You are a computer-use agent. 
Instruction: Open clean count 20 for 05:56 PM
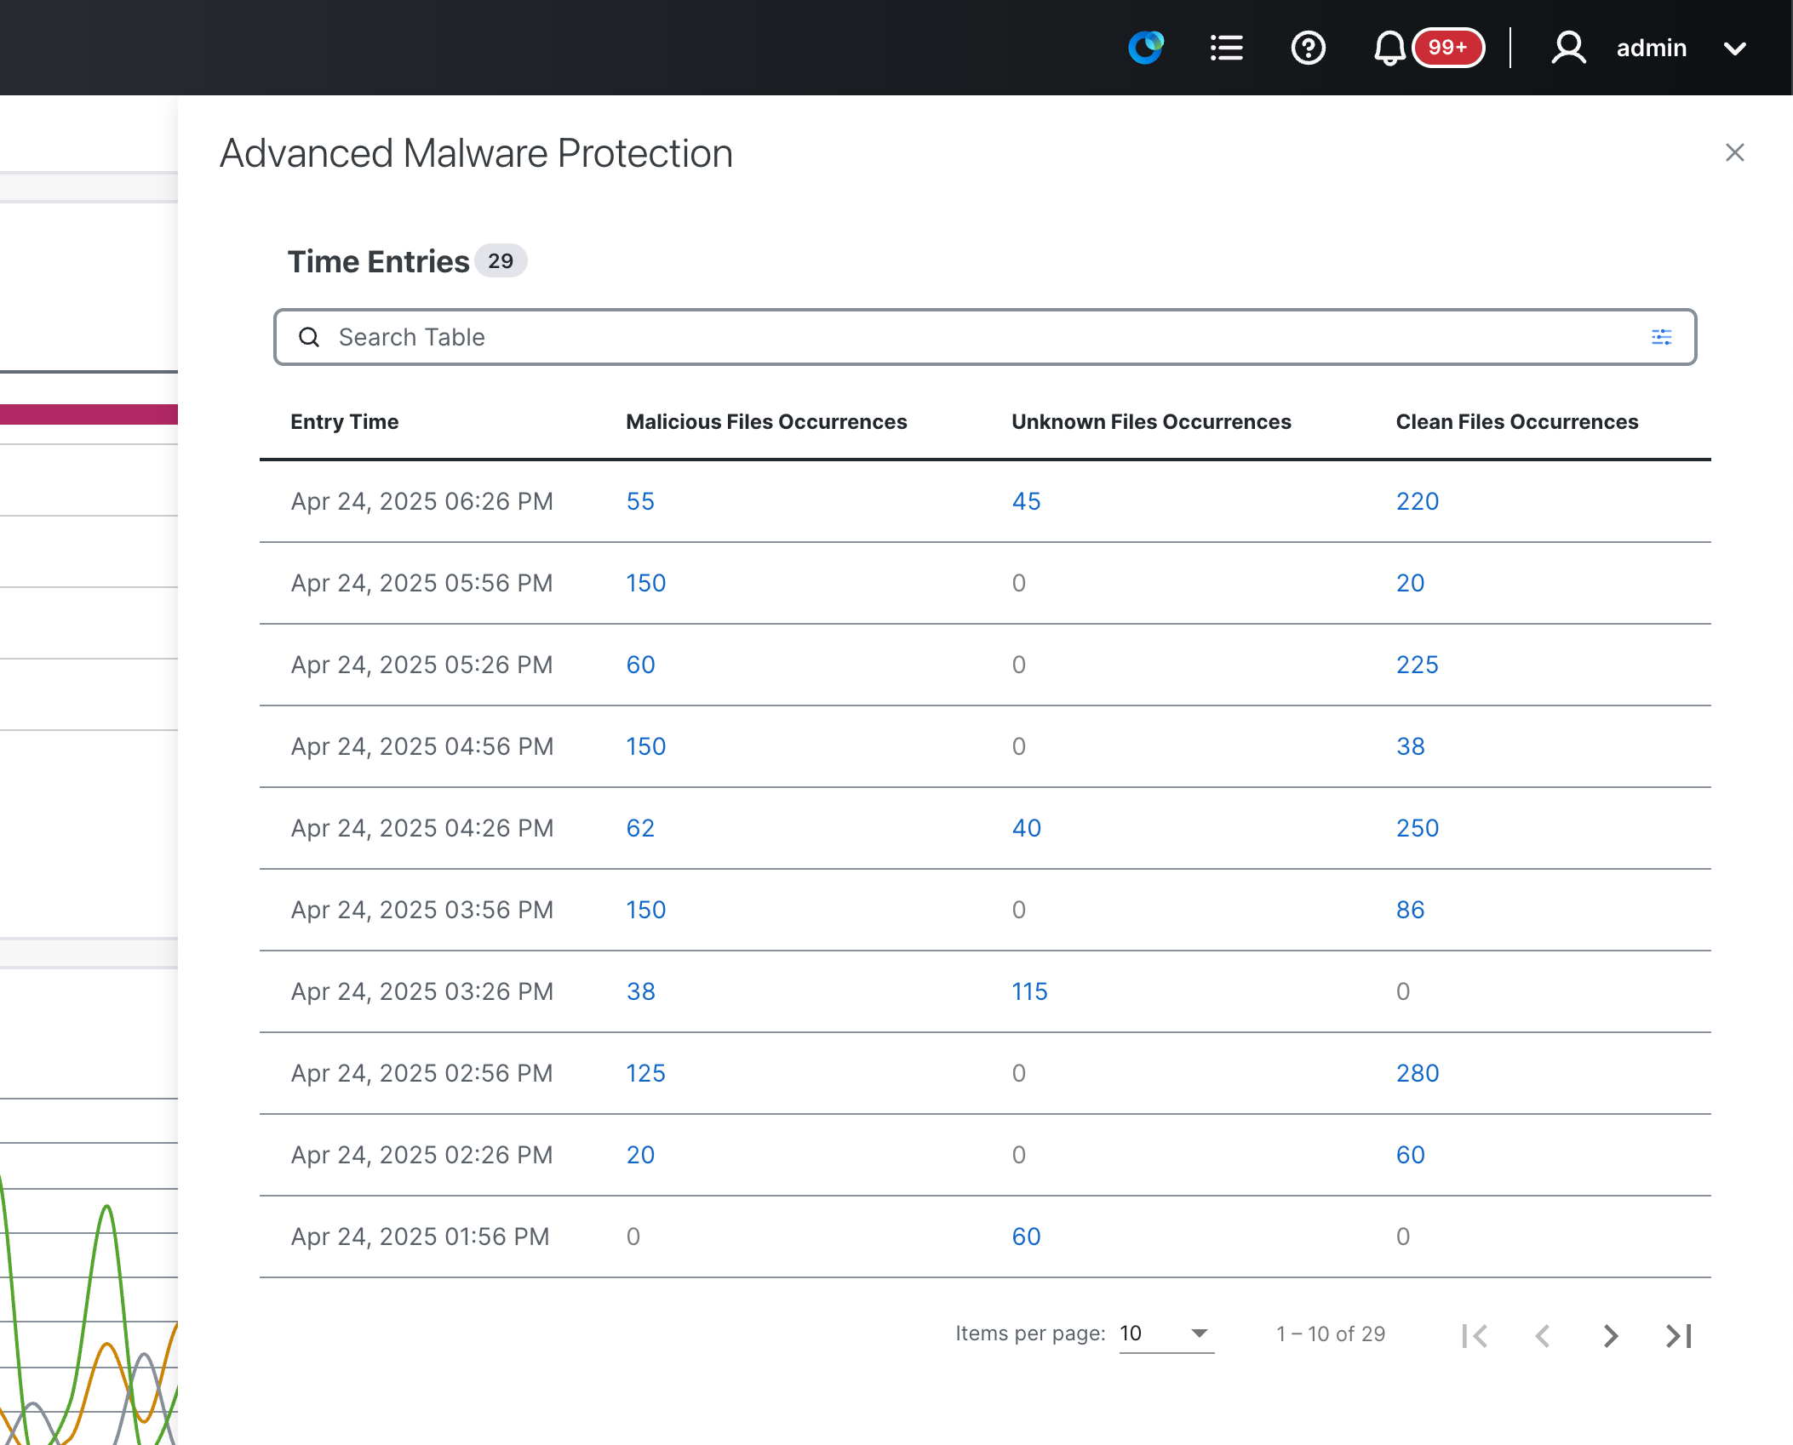1410,583
